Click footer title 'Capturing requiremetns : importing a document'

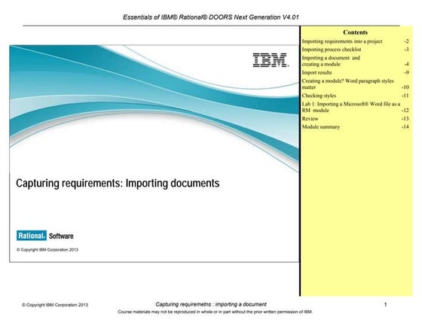point(211,304)
